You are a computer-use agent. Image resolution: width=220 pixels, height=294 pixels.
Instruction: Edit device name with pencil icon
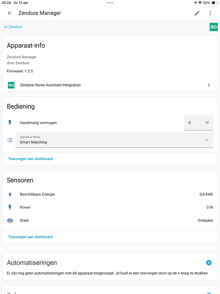coord(197,13)
